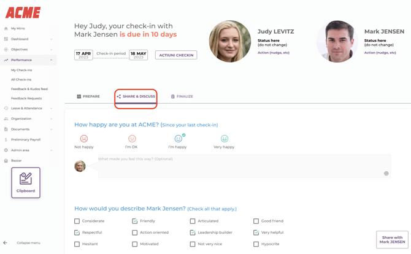
Task: Open All Check-ins in the sidebar
Action: click(x=21, y=79)
